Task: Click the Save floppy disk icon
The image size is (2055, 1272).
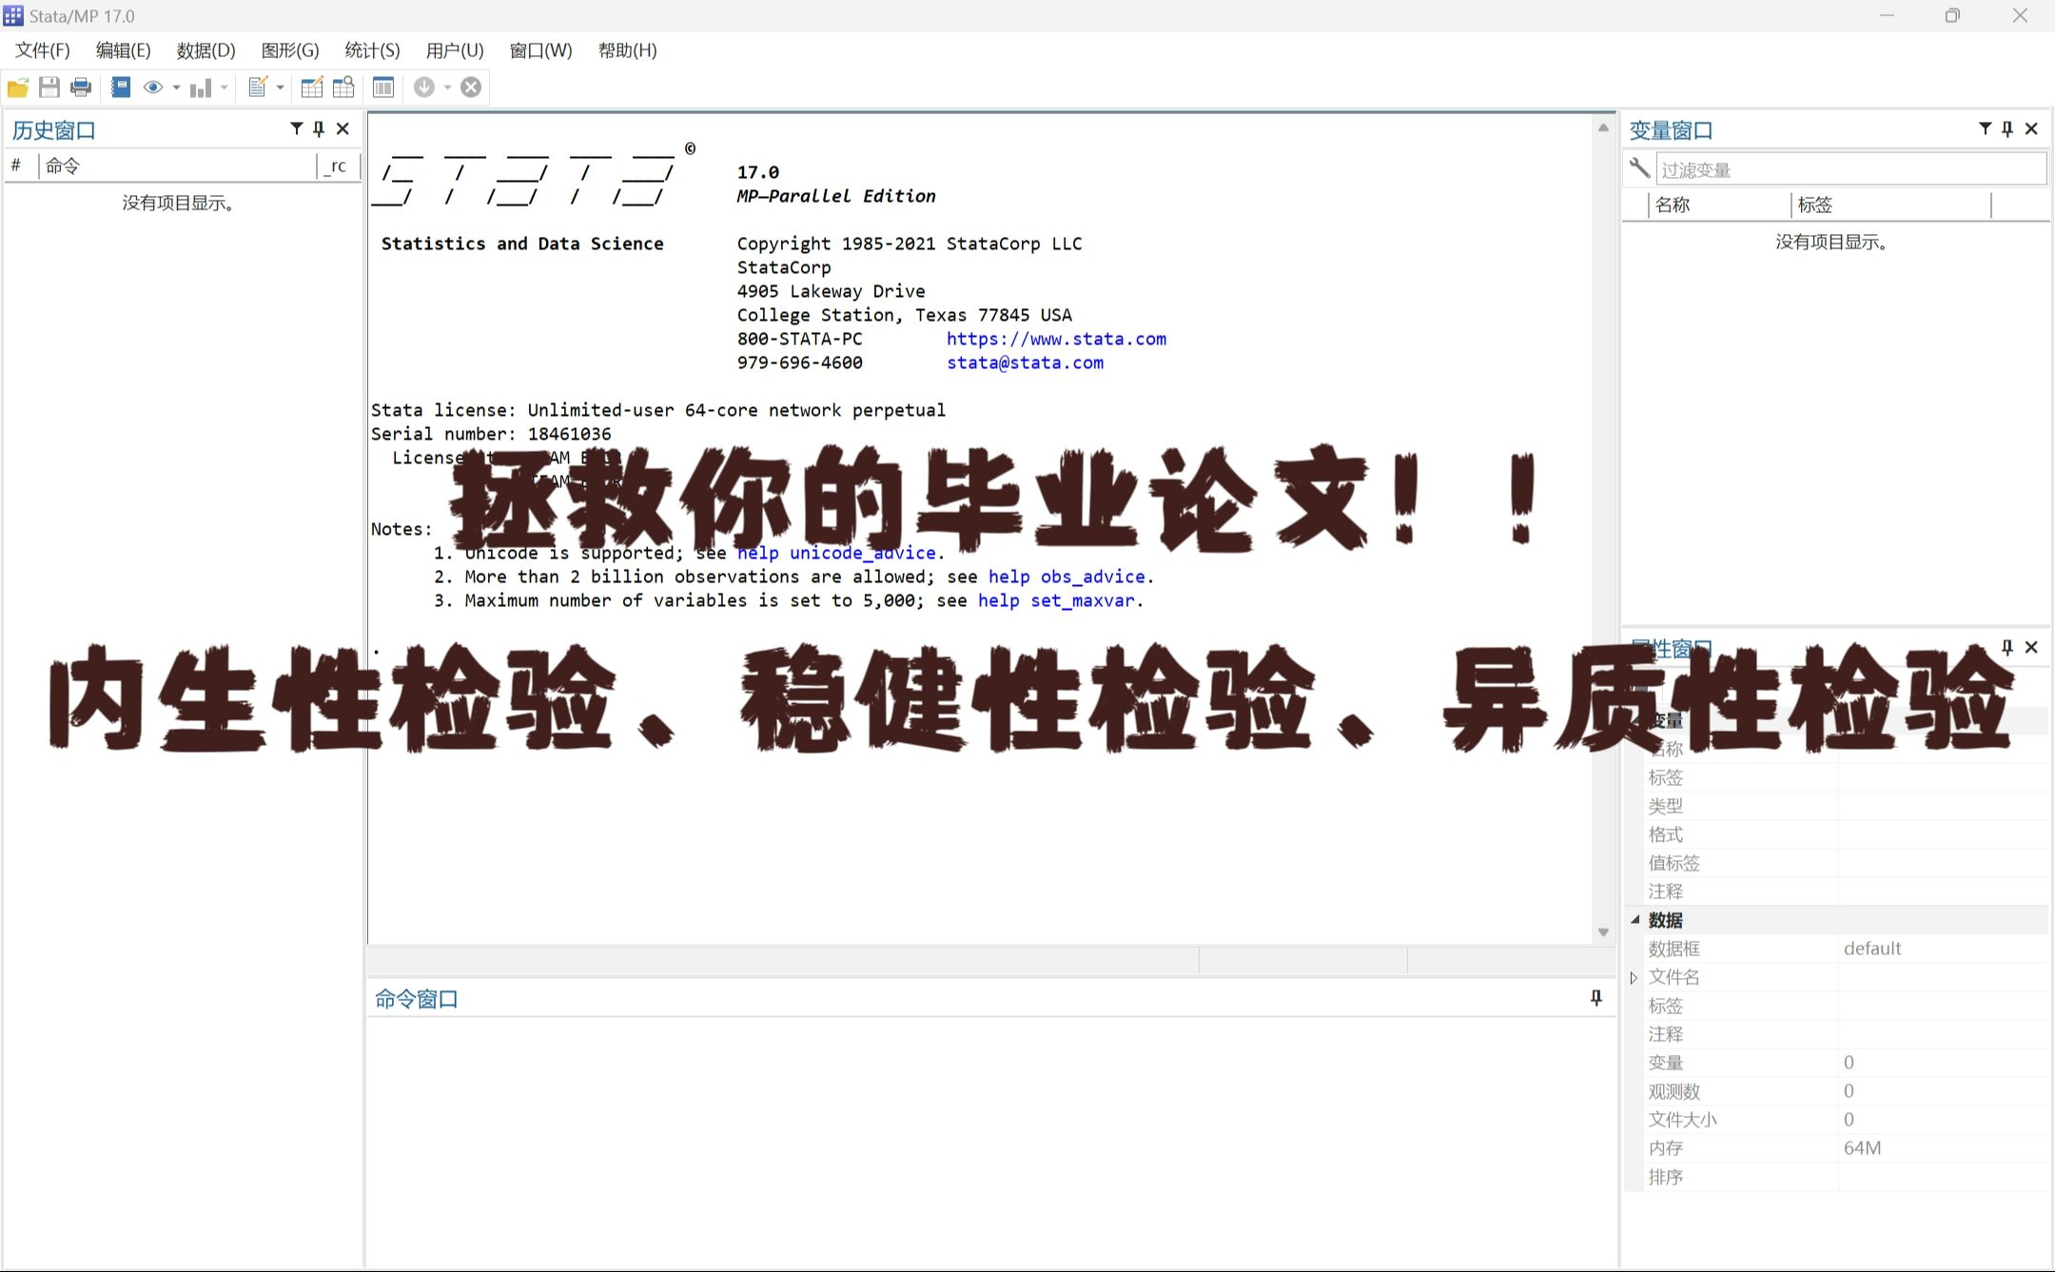Action: point(49,88)
